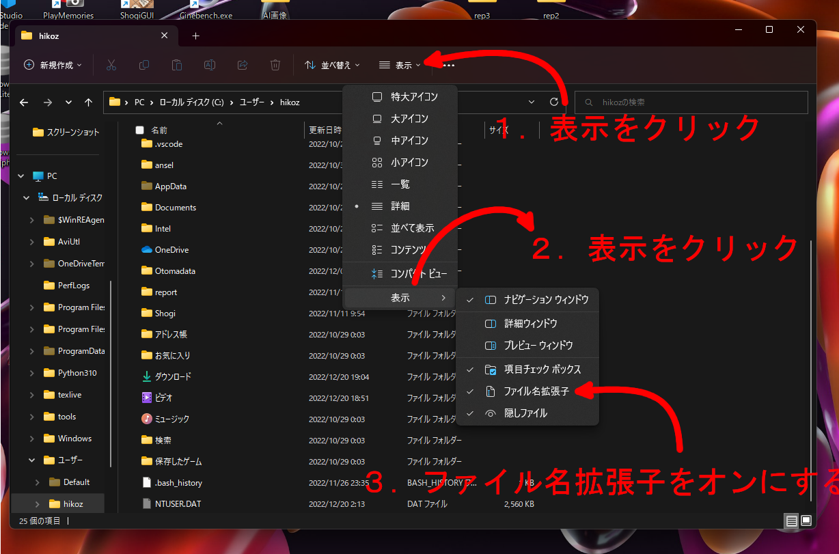
Task: Toggle 項目チェック ボックス option
Action: (527, 369)
